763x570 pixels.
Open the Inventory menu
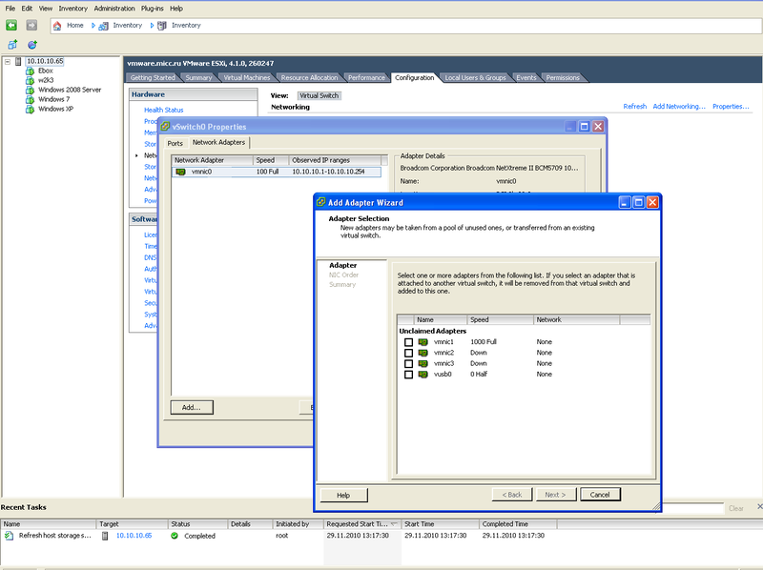point(73,9)
